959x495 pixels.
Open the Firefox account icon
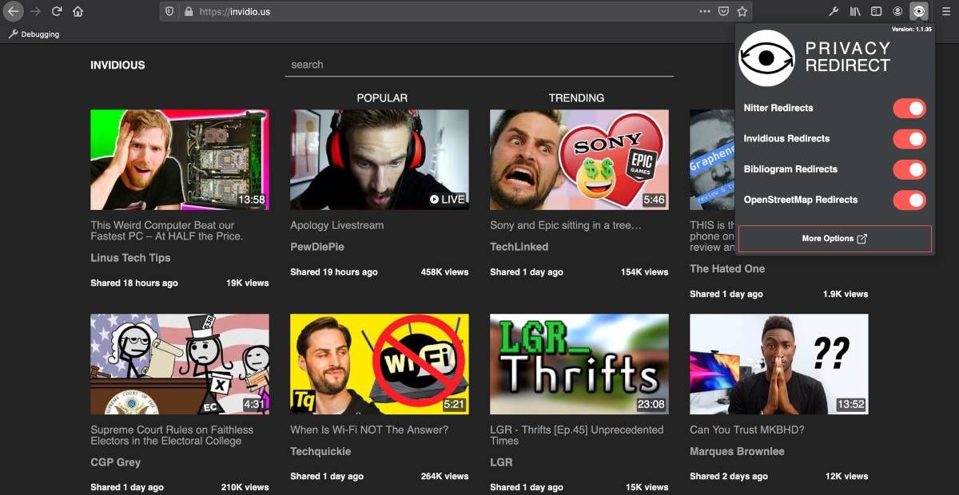[x=897, y=11]
